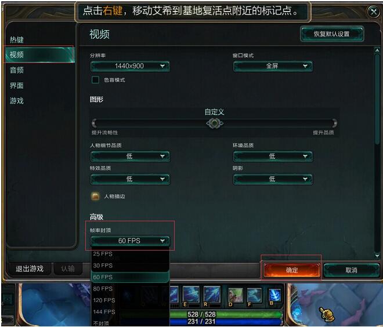Select the F summoner spell icon
This screenshot has width=383, height=327.
[254, 295]
